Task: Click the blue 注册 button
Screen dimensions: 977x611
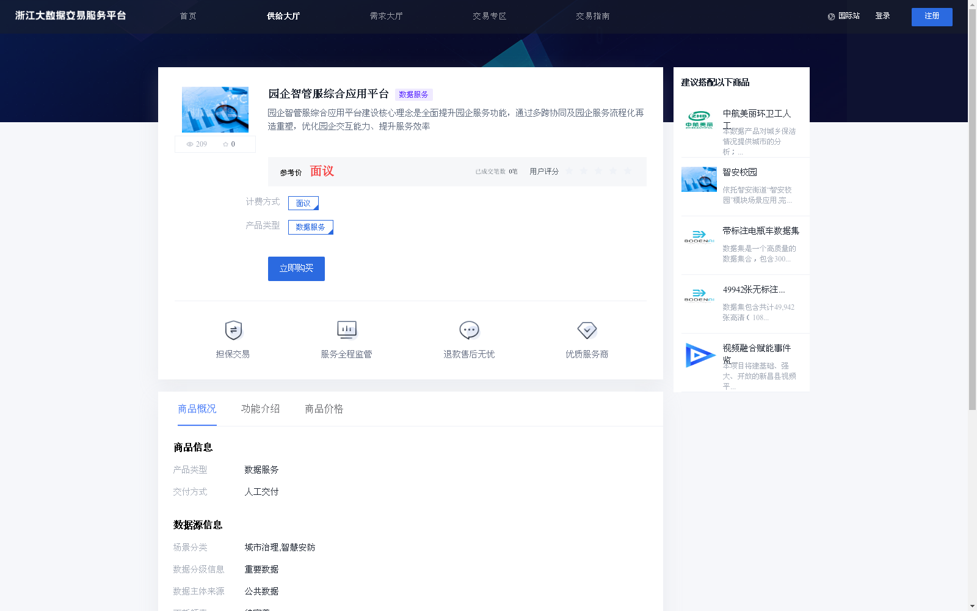Action: (x=932, y=17)
